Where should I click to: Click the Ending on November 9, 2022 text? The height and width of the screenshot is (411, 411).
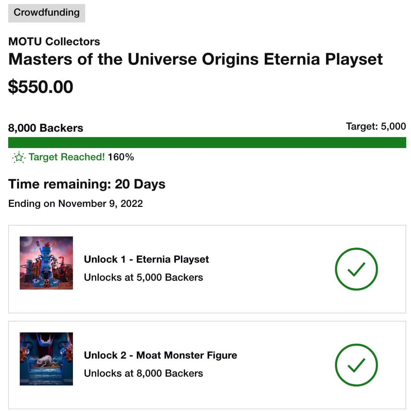coord(76,203)
